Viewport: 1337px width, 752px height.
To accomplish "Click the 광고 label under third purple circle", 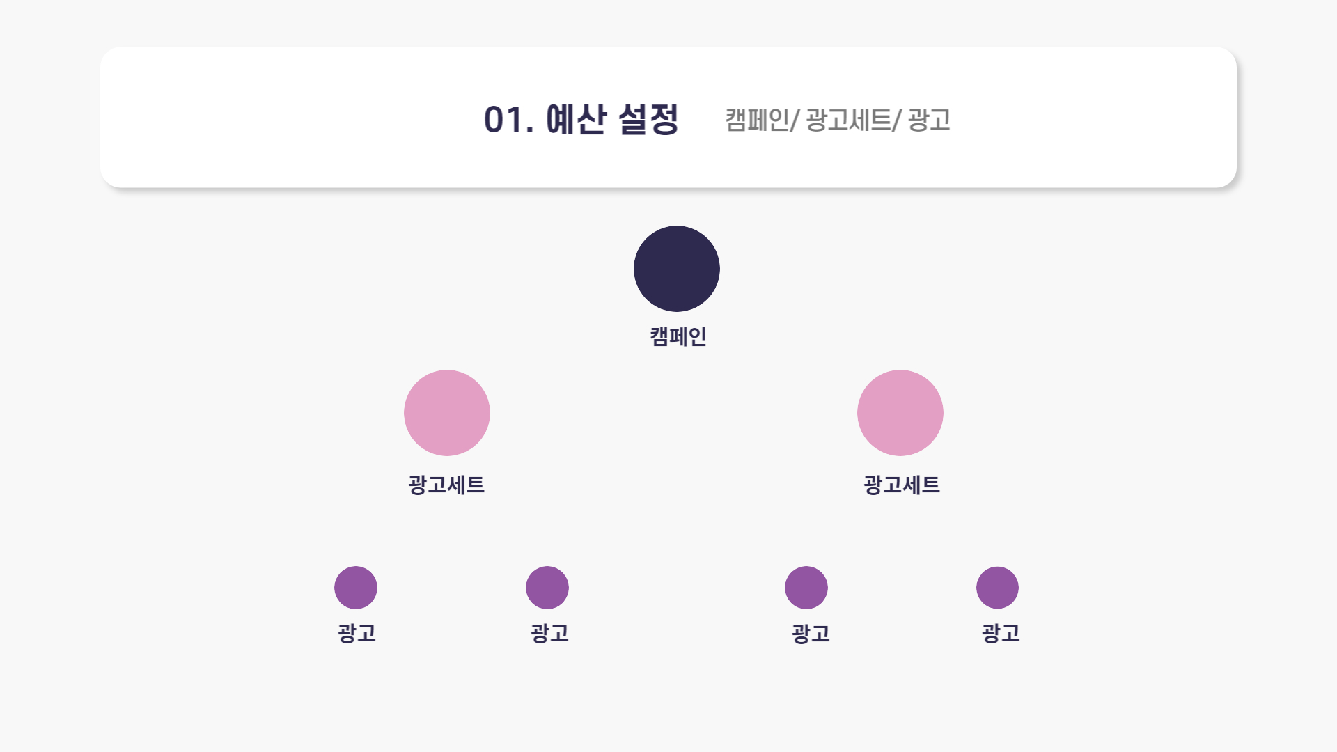I will coord(811,634).
